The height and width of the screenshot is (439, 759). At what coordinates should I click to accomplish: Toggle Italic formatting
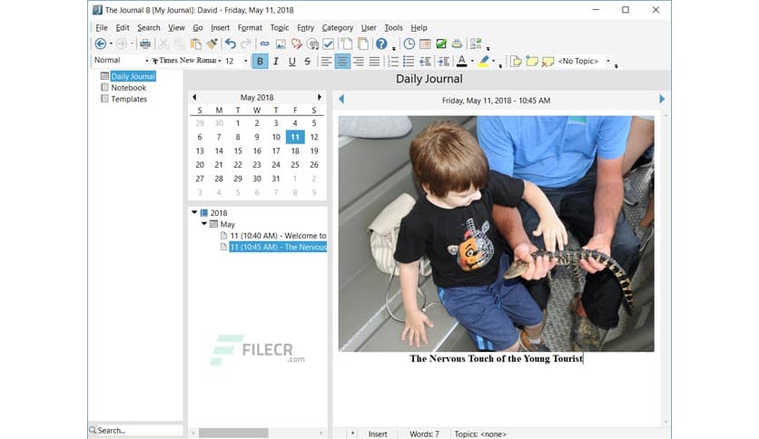(x=277, y=62)
